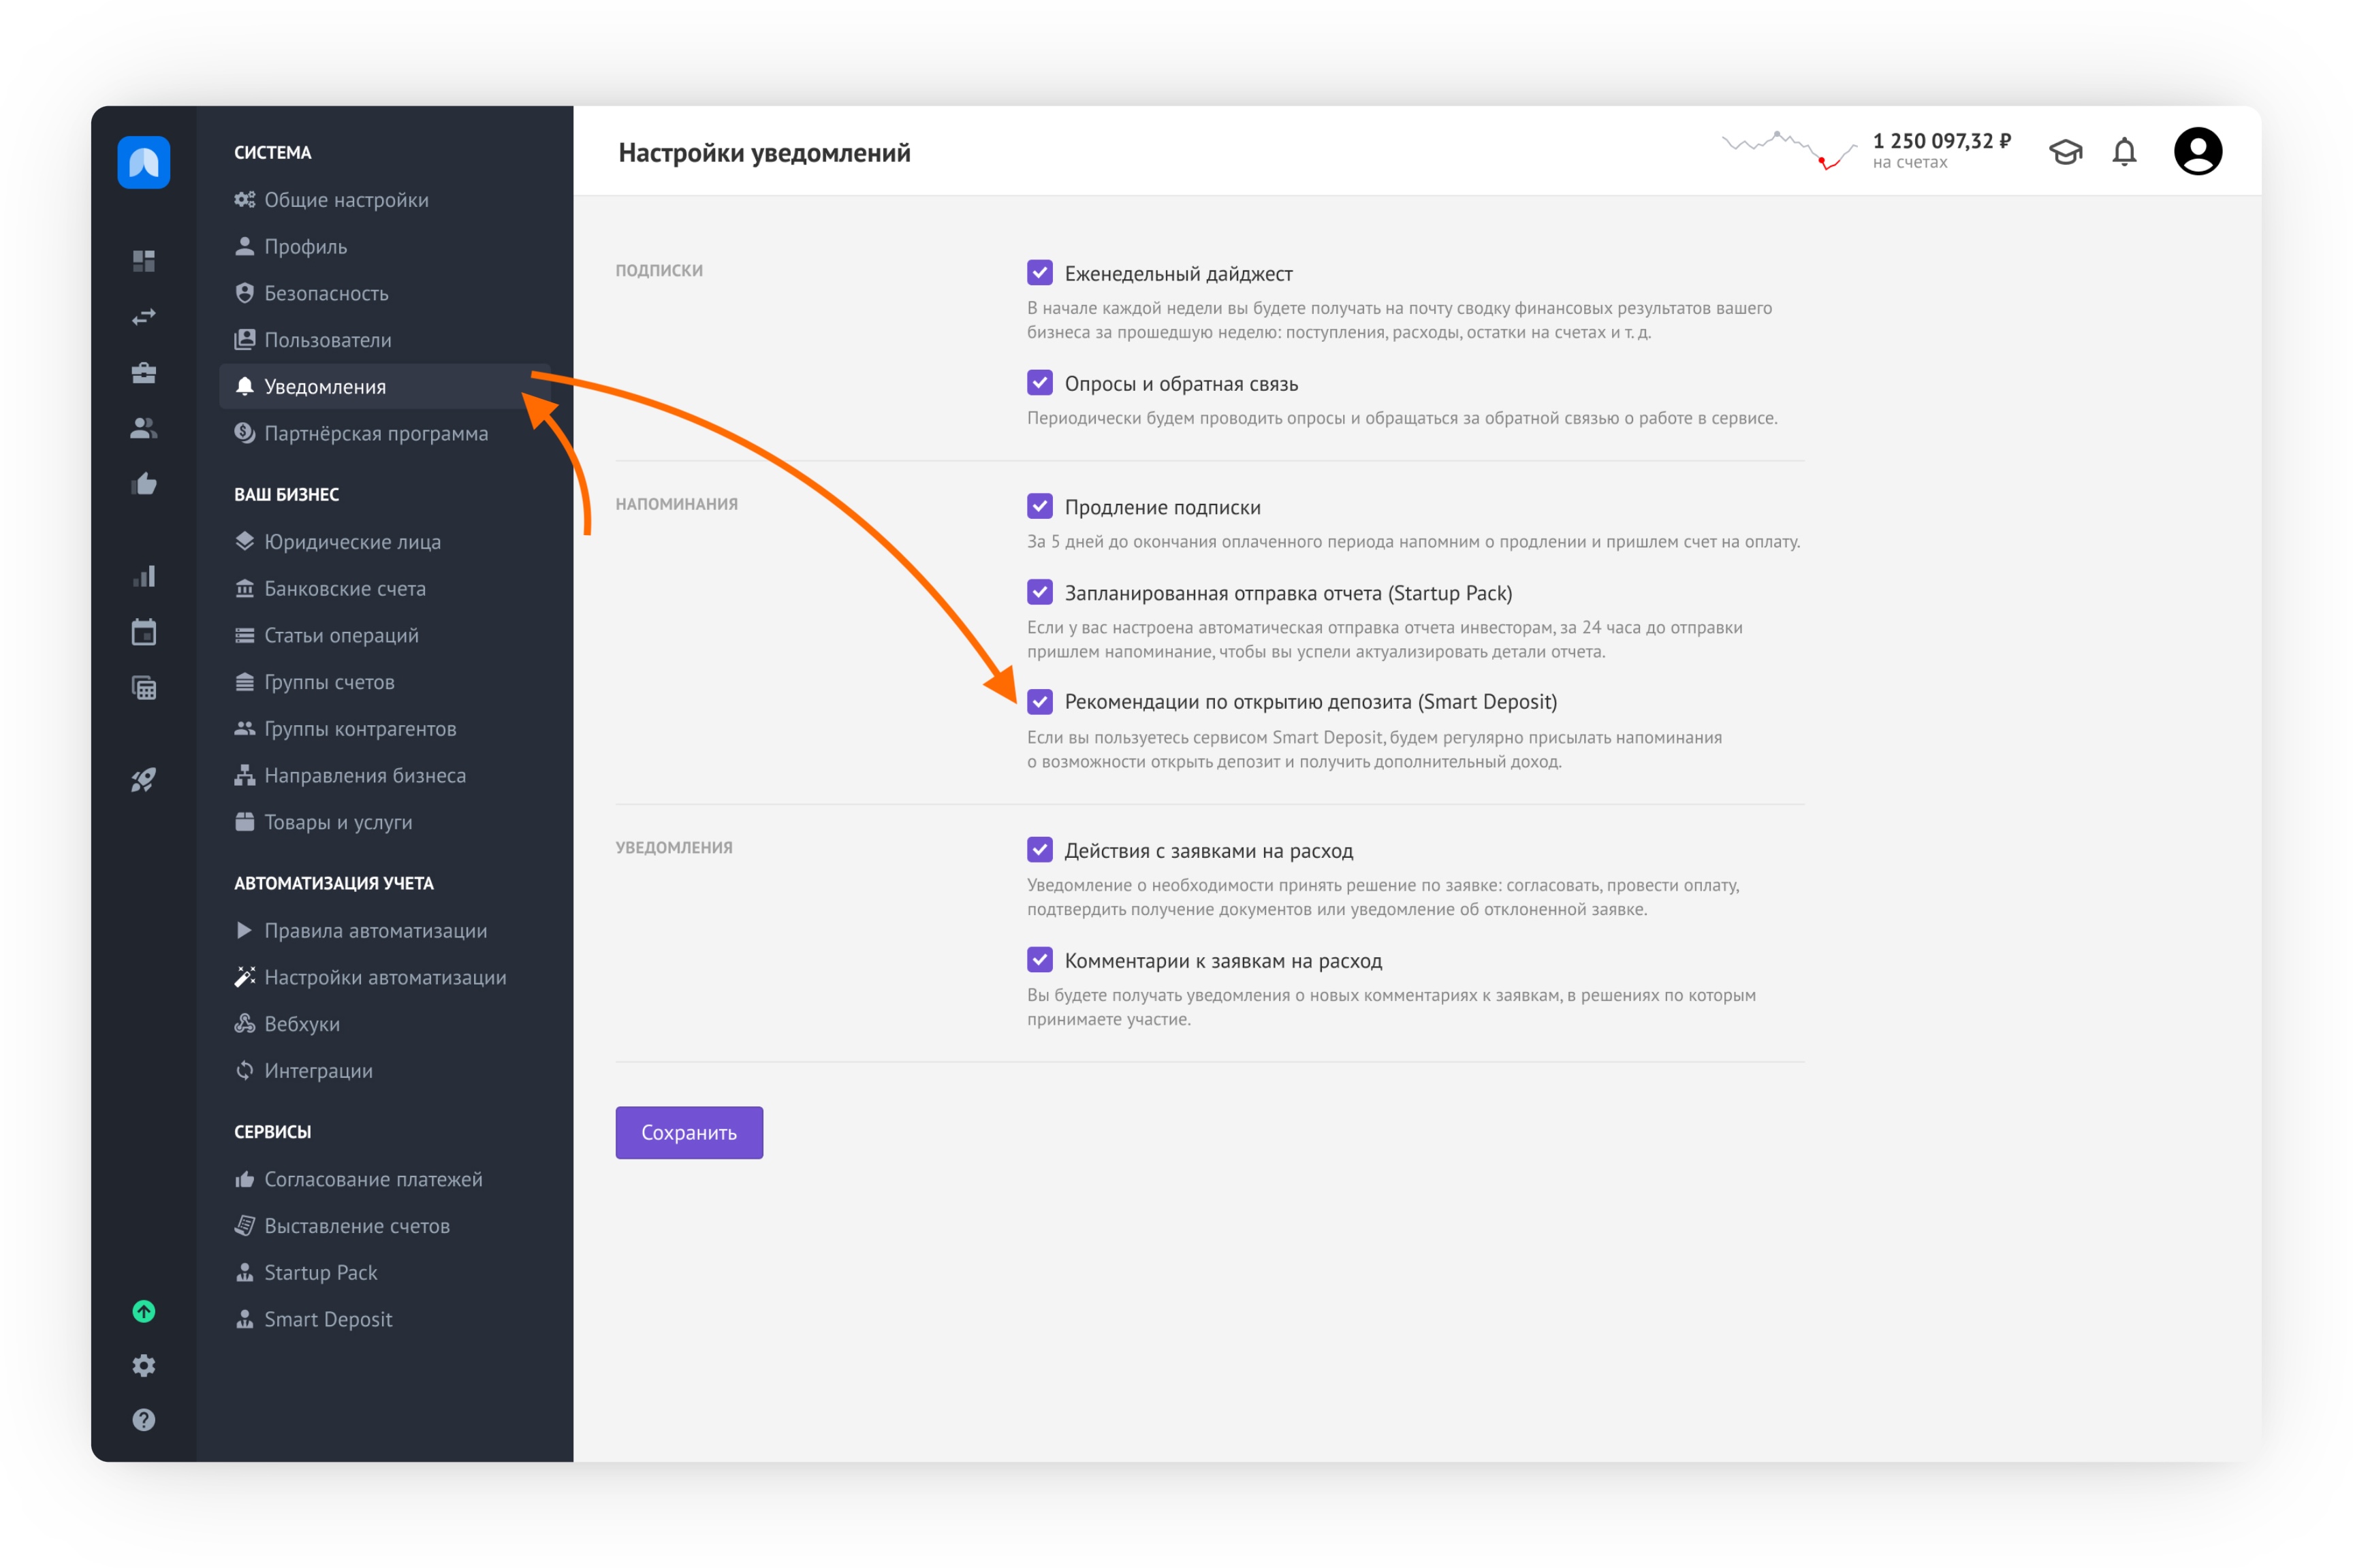Open Направления бизнеса menu item
This screenshot has height=1568, width=2353.
tap(385, 775)
